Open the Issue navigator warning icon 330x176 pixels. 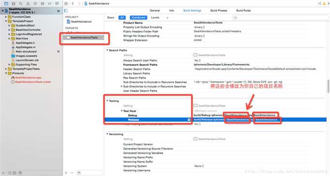[28, 3]
